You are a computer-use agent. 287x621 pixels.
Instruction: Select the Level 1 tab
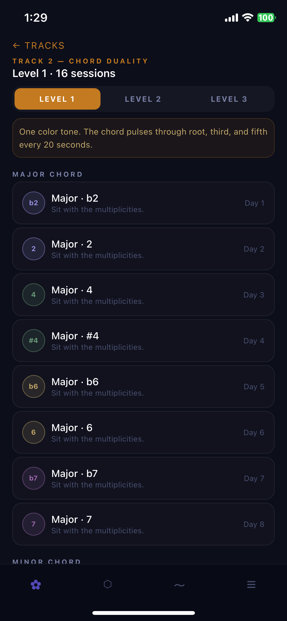57,99
